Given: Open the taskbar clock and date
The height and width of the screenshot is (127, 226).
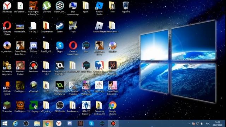Looking at the screenshot, I should 218,124.
